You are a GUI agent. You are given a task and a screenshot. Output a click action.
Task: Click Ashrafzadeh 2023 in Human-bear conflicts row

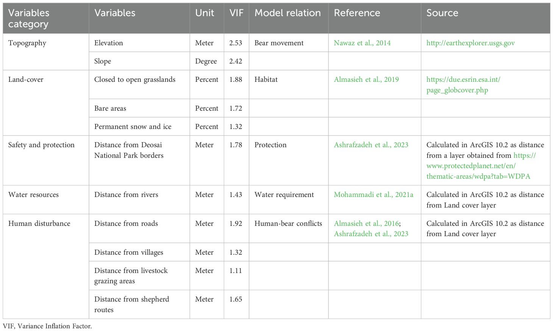pos(371,234)
